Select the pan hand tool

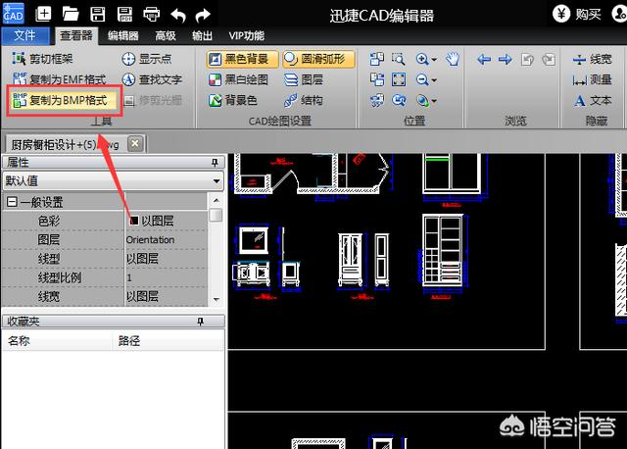coord(453,59)
